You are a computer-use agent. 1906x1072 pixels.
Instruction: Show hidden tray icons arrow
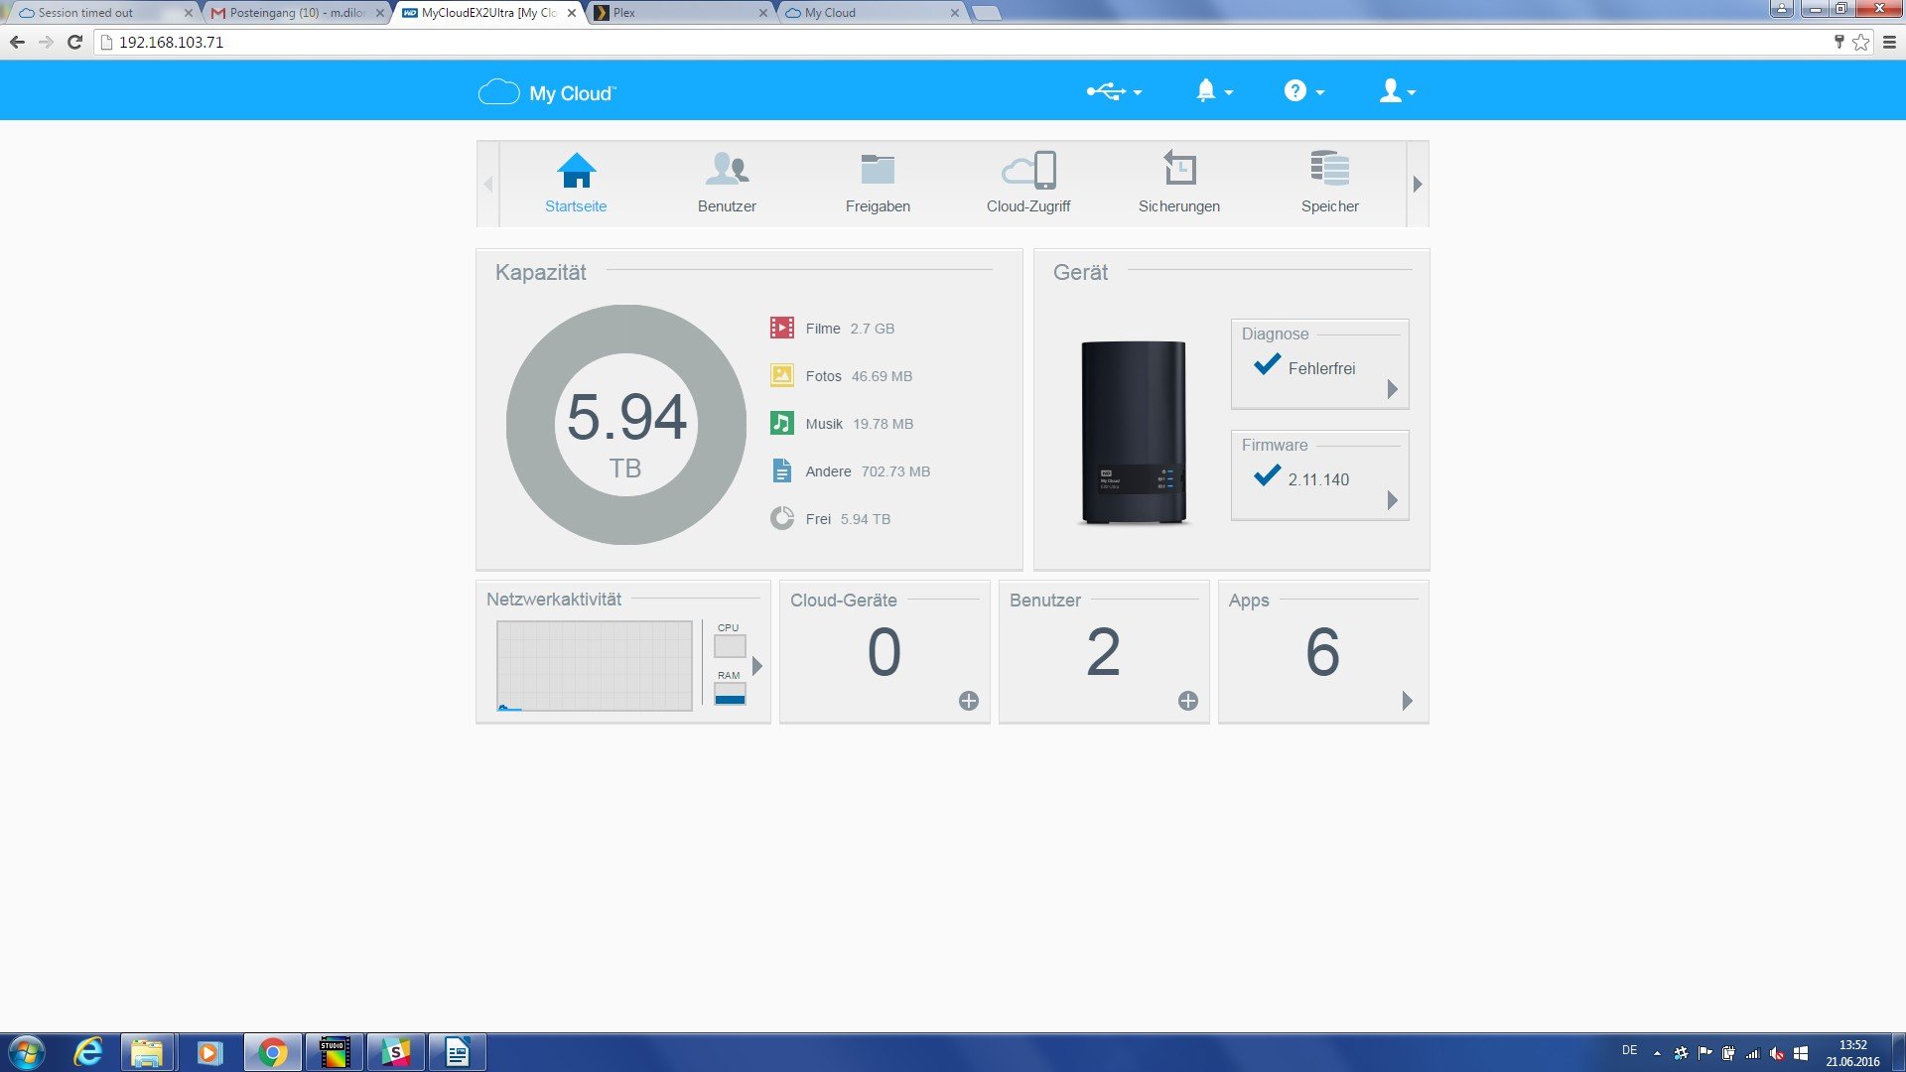click(1656, 1052)
